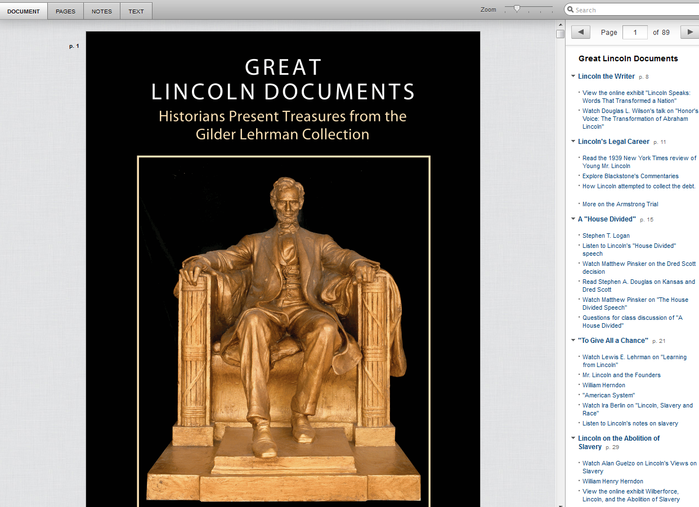The height and width of the screenshot is (507, 699).
Task: Open More on the Armstrong Trial
Action: (x=620, y=204)
